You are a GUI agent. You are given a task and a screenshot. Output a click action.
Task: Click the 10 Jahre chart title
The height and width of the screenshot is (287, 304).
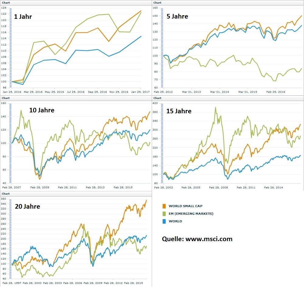coord(42,110)
